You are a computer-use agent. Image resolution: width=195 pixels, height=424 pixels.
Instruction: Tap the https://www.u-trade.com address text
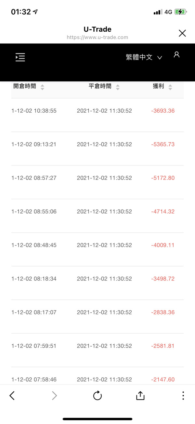click(97, 37)
